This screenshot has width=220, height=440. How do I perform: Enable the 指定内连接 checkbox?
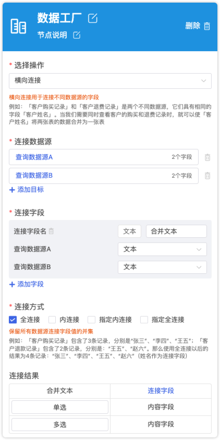(92, 320)
